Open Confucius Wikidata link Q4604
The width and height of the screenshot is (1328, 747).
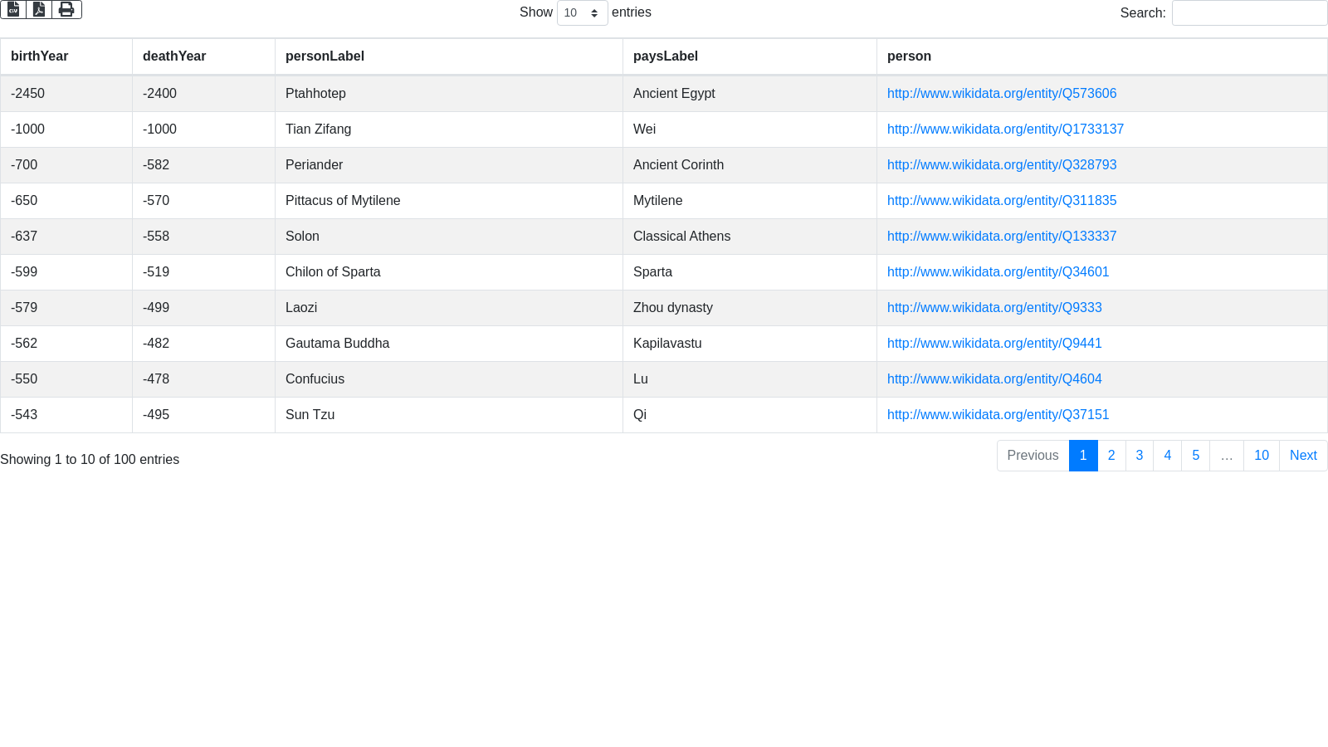point(994,379)
